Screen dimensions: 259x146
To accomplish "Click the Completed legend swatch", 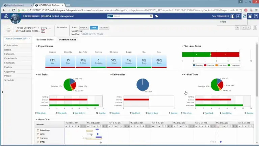I will point(229,65).
